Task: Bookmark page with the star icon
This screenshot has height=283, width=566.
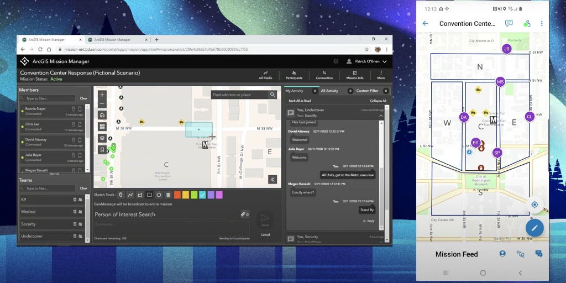Action: click(x=367, y=49)
